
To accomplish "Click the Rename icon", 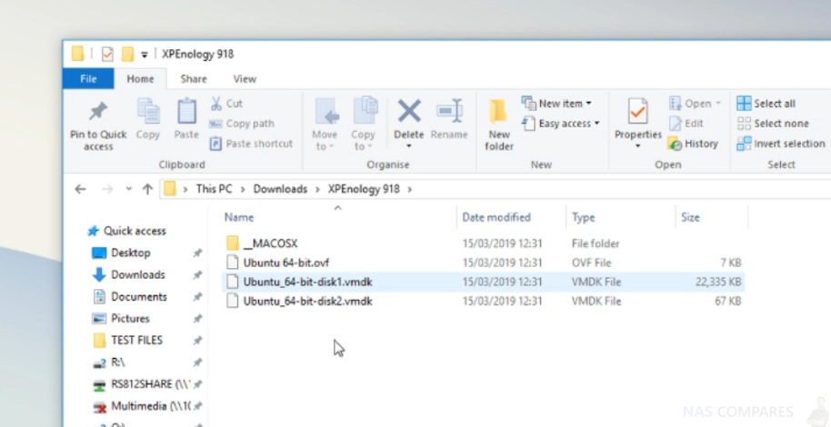I will (x=449, y=111).
